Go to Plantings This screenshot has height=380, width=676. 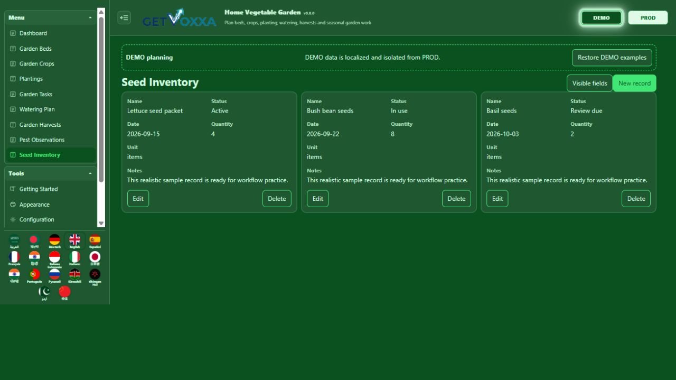(51, 79)
